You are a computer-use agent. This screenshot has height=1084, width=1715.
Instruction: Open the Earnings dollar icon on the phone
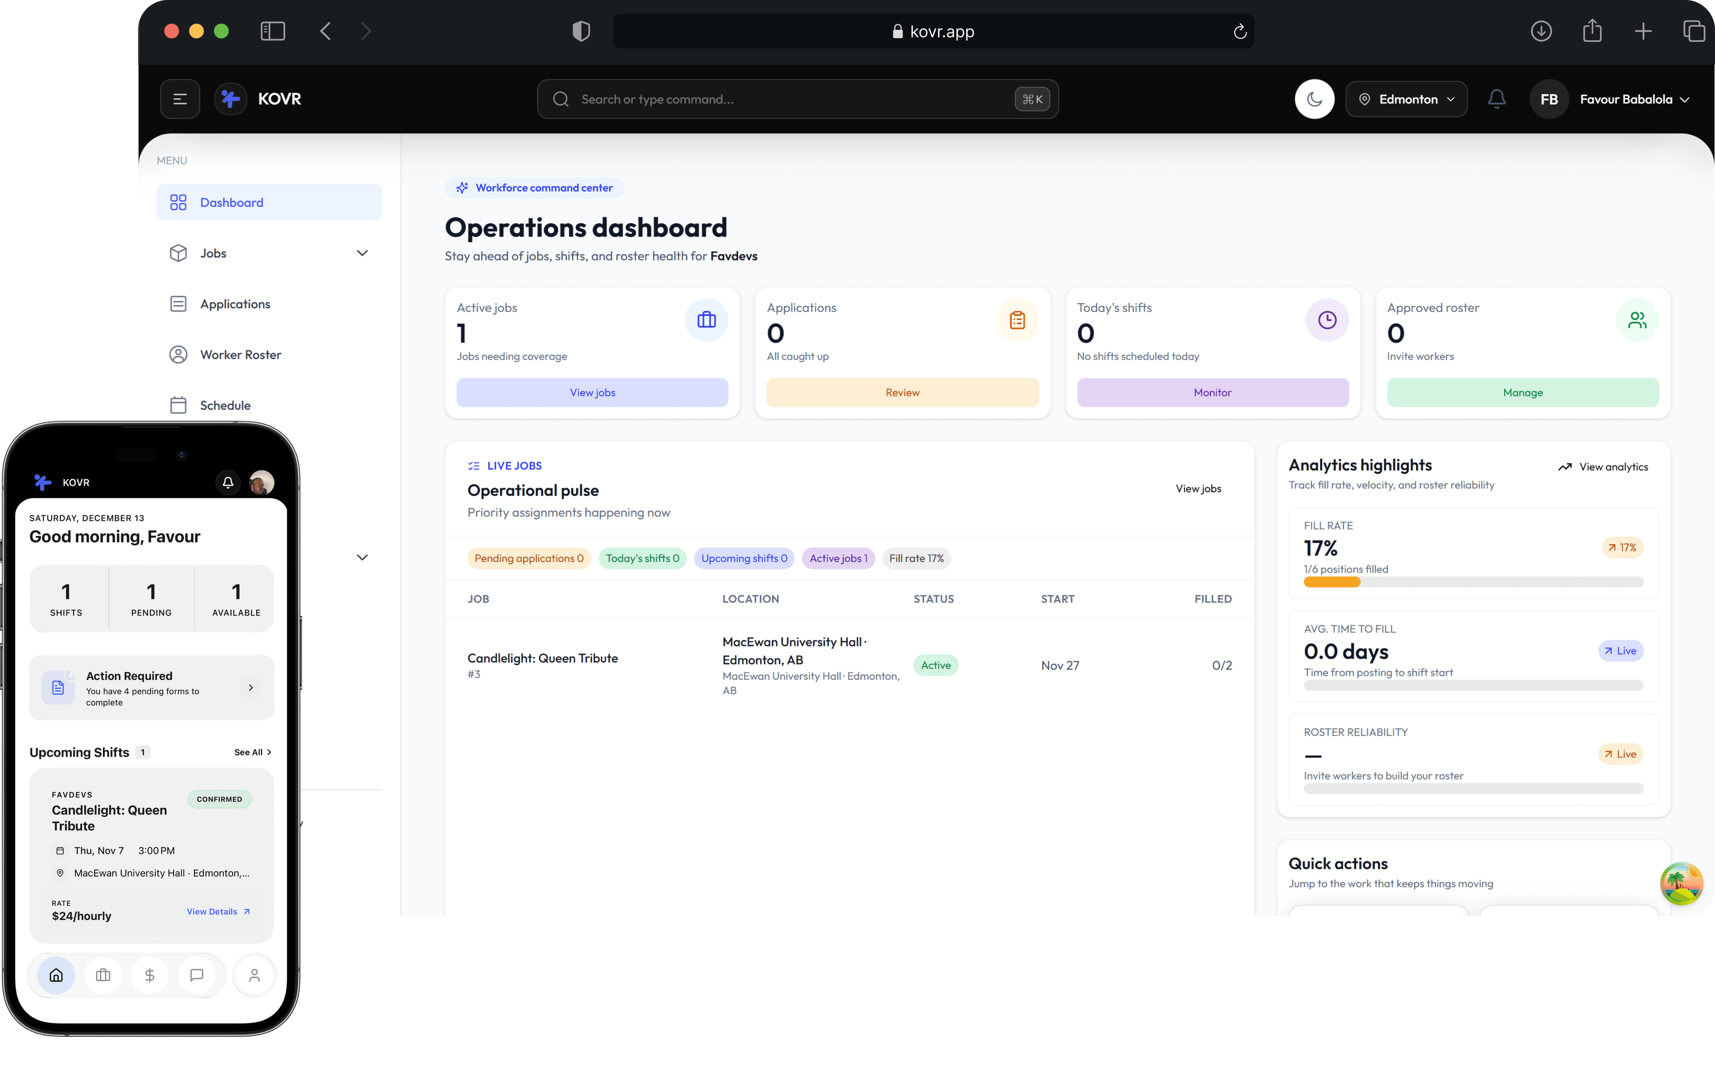pyautogui.click(x=150, y=975)
